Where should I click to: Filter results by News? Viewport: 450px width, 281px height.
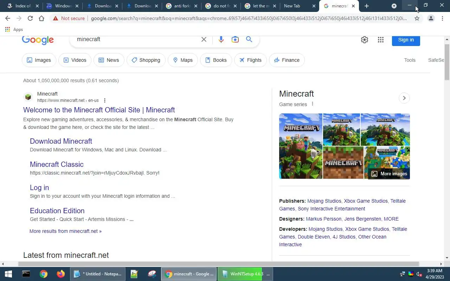(x=109, y=60)
